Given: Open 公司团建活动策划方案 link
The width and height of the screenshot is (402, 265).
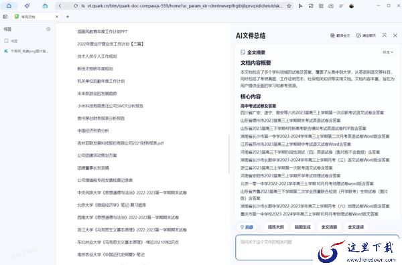Looking at the screenshot, I should pyautogui.click(x=97, y=155).
